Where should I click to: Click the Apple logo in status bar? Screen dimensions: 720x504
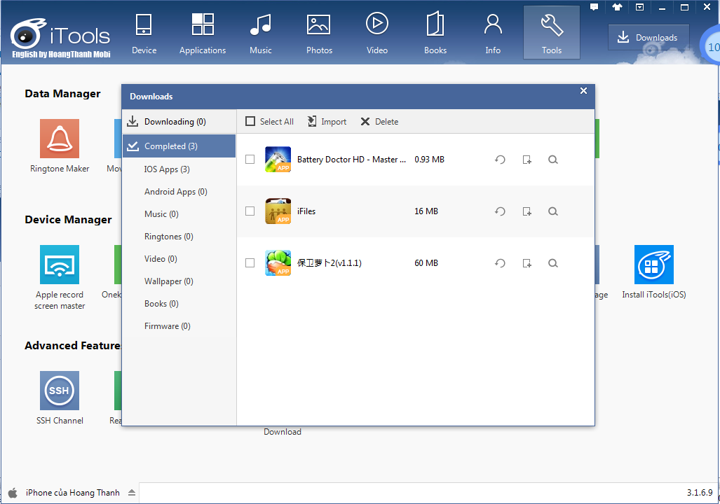[13, 493]
